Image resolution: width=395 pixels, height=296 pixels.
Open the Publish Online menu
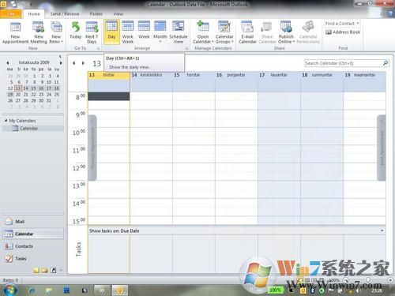pyautogui.click(x=286, y=32)
